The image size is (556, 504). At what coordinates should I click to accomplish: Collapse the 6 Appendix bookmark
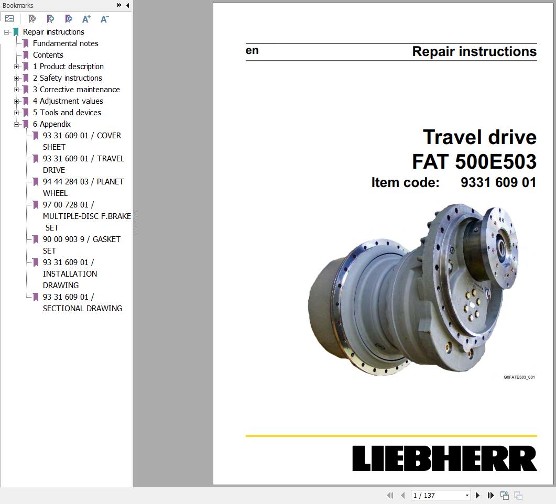click(x=16, y=124)
